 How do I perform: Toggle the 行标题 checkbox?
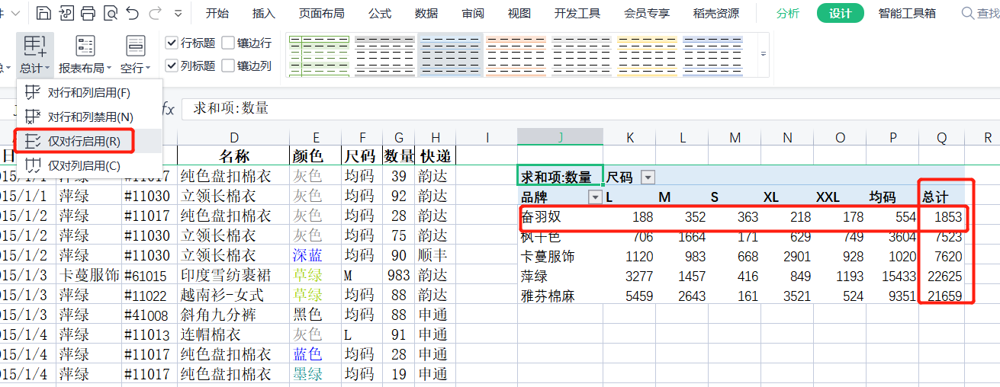(172, 43)
